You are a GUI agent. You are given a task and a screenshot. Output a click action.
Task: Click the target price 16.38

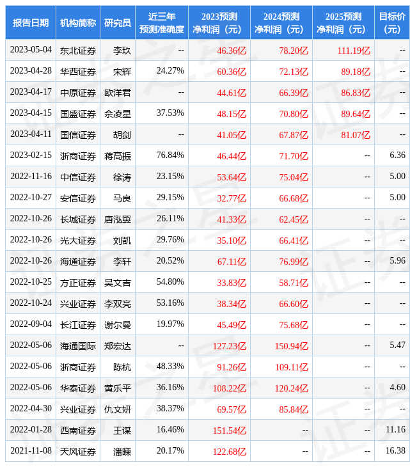(x=396, y=451)
